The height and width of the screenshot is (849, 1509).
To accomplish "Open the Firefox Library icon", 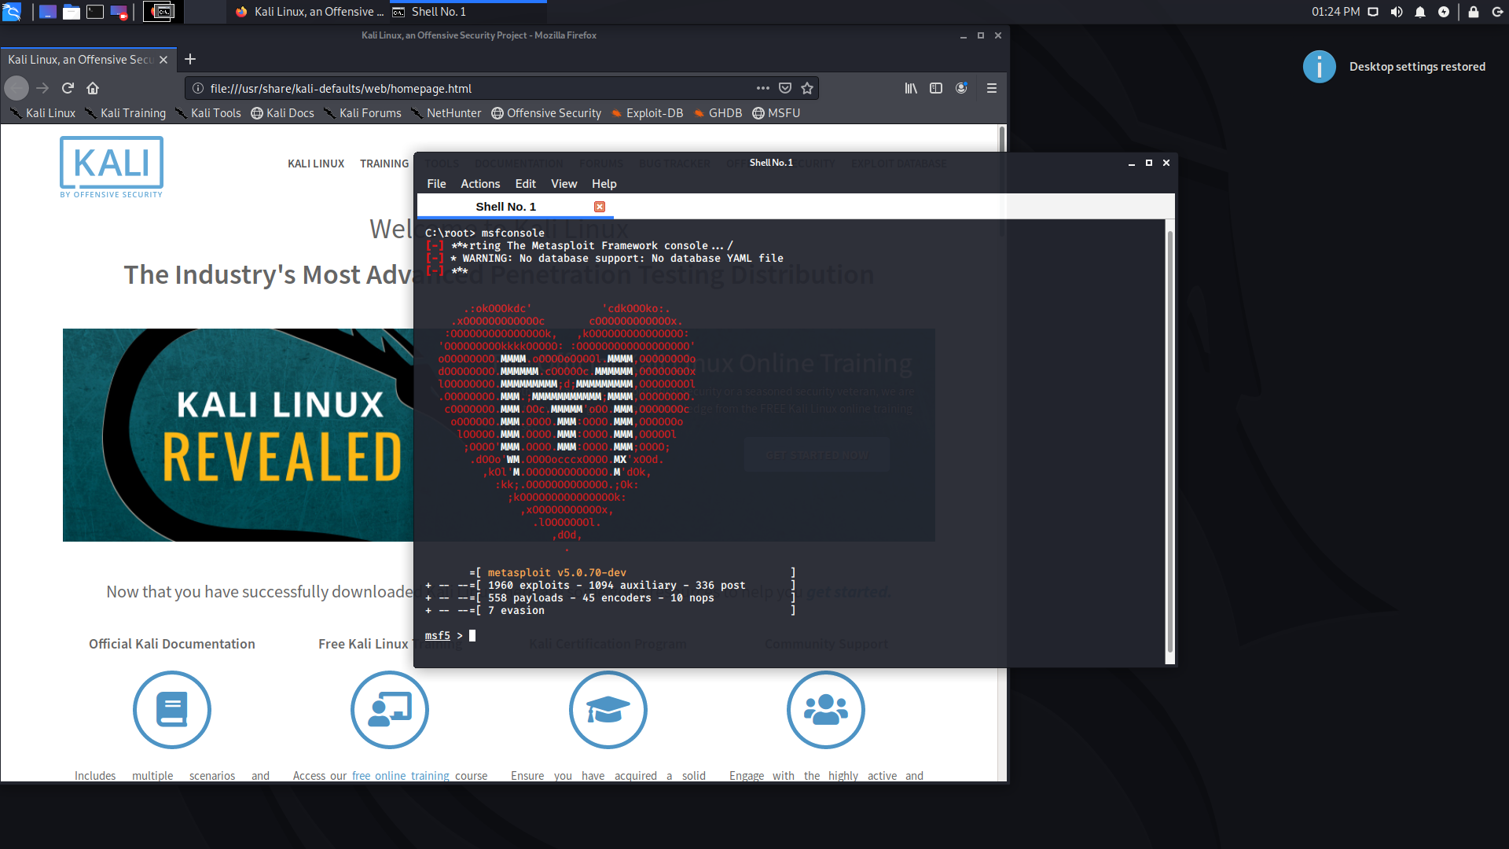I will click(911, 88).
